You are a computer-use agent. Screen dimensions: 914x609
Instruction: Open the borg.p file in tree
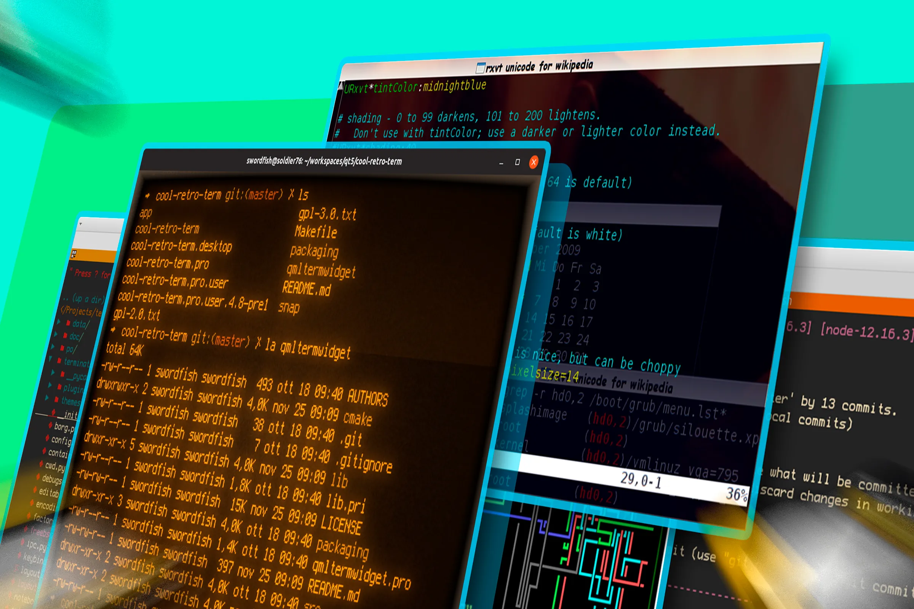[63, 427]
